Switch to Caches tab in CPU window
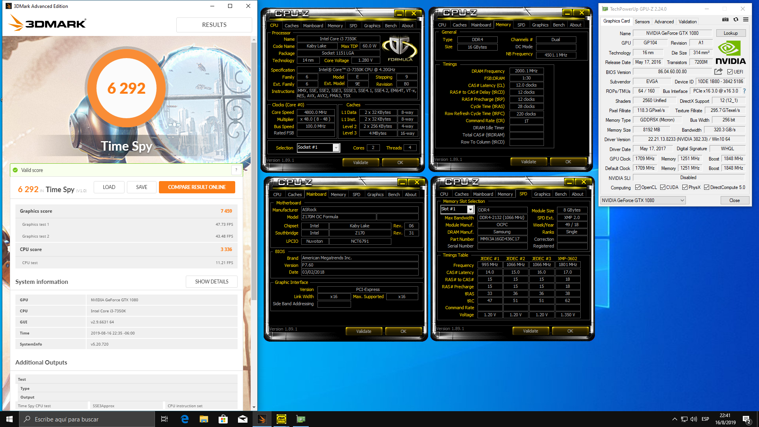759x427 pixels. coord(291,26)
